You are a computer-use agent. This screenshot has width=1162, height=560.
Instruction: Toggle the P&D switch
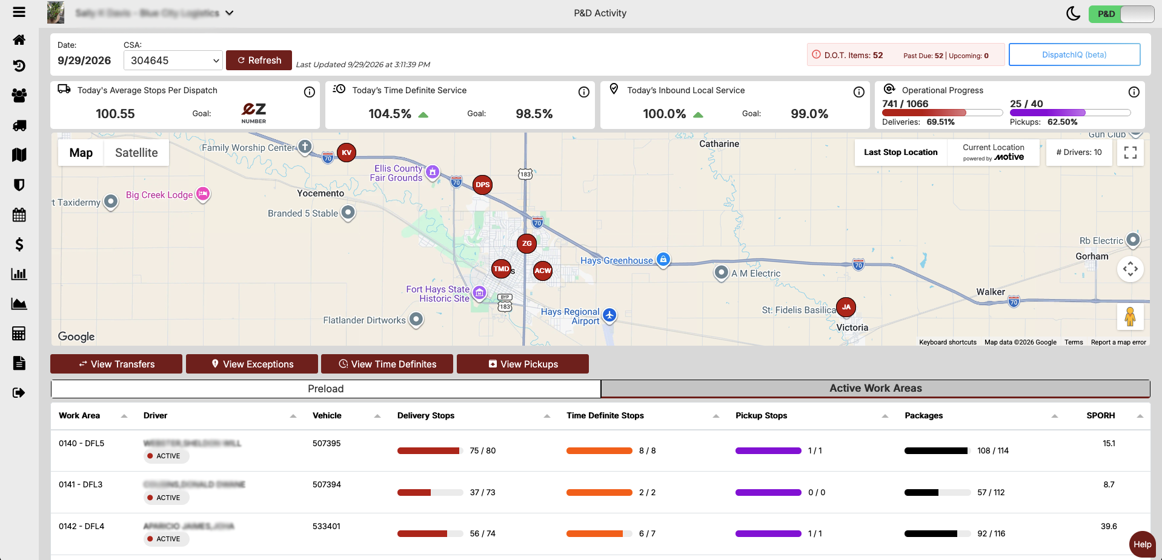pyautogui.click(x=1121, y=14)
